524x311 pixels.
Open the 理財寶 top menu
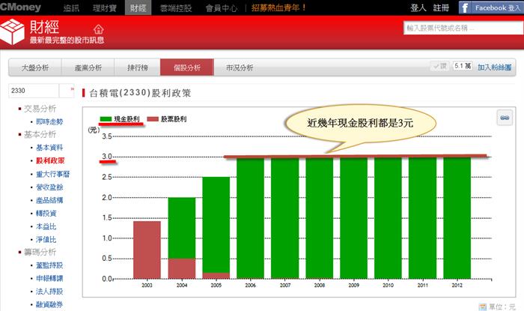pyautogui.click(x=105, y=8)
